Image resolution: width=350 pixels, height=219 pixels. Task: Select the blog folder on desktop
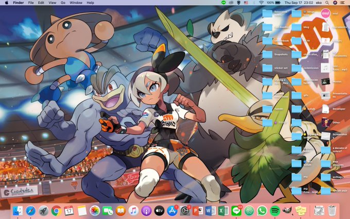[x=296, y=27]
